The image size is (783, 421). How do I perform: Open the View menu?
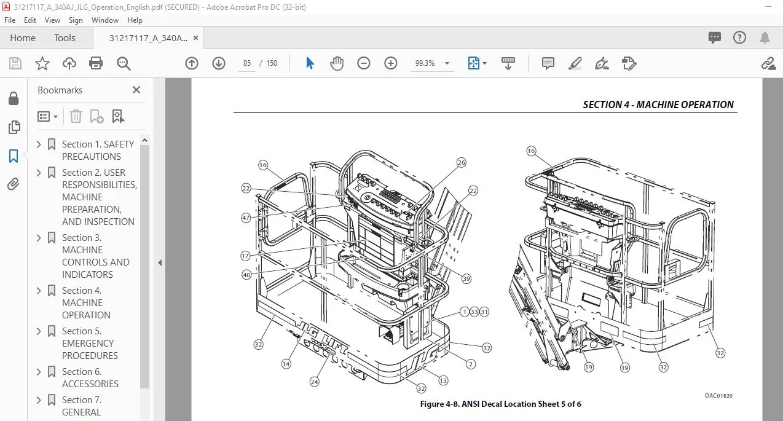(x=53, y=20)
